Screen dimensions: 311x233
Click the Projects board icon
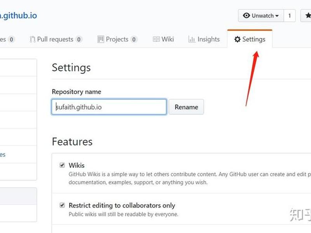[x=101, y=39]
